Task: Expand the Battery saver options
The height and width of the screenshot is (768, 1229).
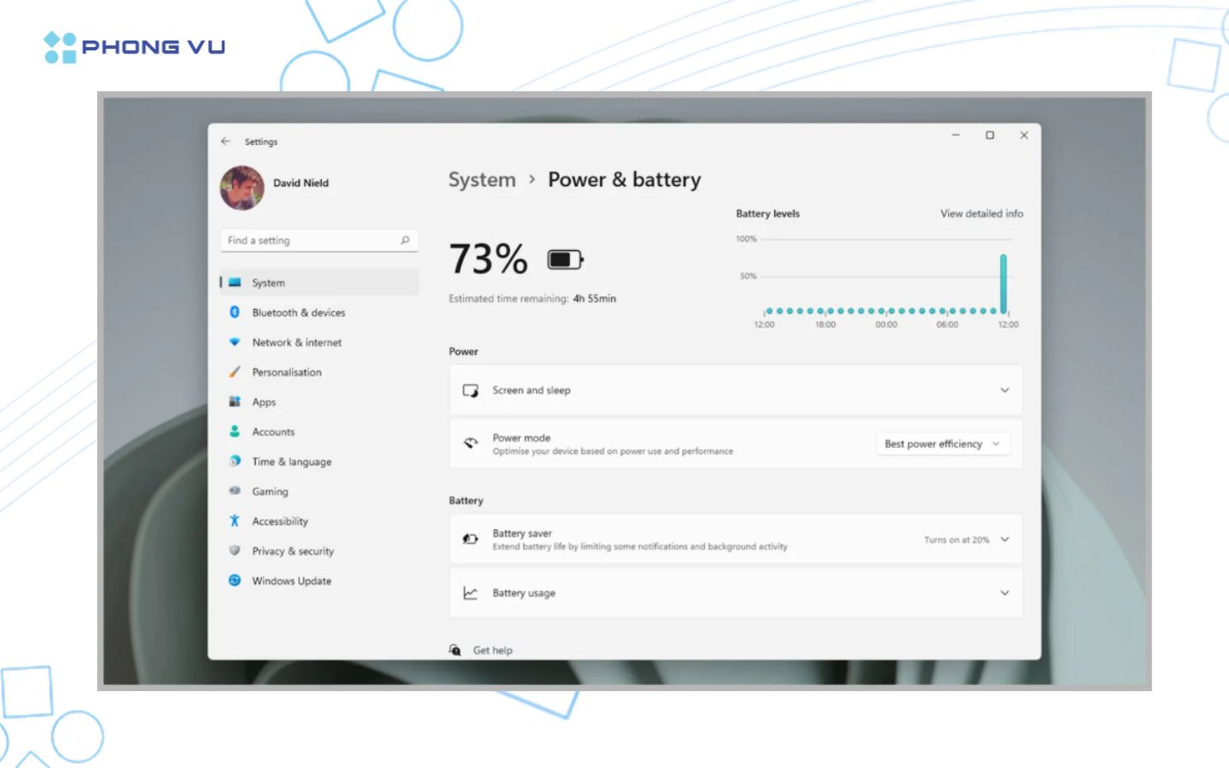Action: pyautogui.click(x=1005, y=540)
